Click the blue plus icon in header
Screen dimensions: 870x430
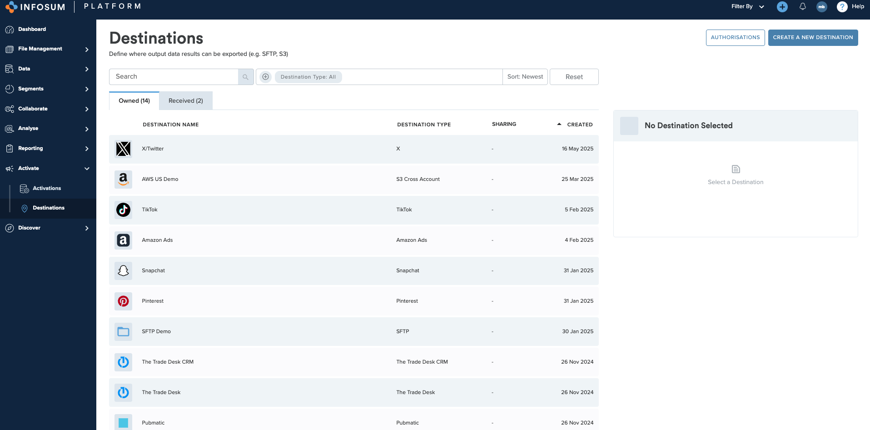coord(782,7)
